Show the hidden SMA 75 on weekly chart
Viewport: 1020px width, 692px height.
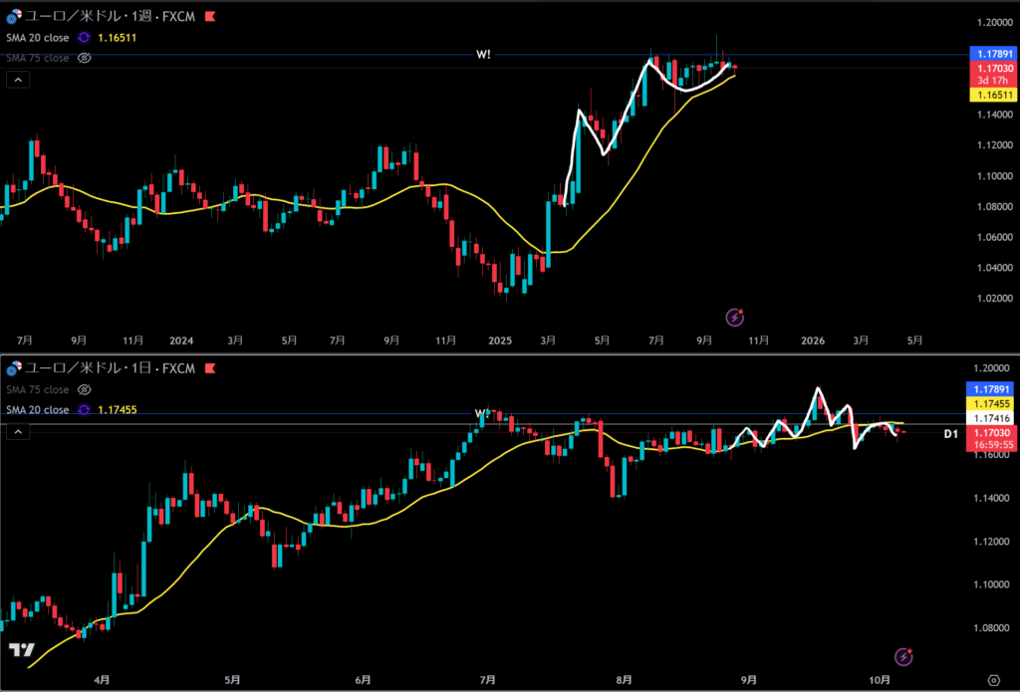85,58
